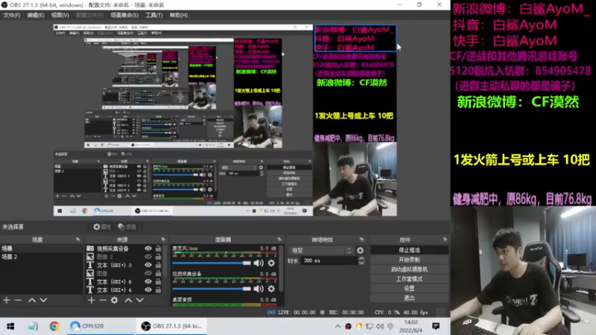Undock the 场景 panel via corner icon
596x335 pixels.
pyautogui.click(x=78, y=240)
